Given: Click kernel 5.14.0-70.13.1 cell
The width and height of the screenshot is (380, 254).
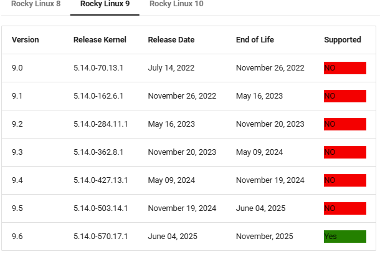Looking at the screenshot, I should [98, 68].
